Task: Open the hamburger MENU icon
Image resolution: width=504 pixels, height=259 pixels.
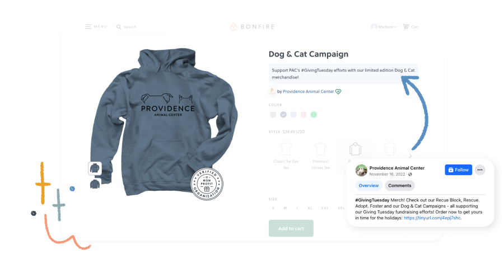Action: click(88, 27)
